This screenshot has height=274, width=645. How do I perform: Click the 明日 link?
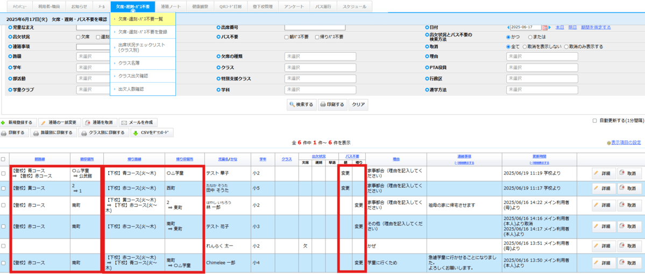(x=572, y=27)
